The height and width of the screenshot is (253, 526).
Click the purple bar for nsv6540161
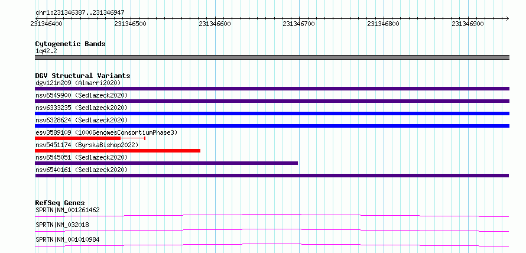click(x=272, y=176)
